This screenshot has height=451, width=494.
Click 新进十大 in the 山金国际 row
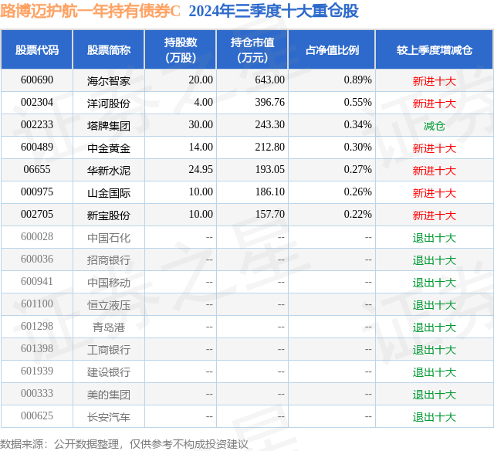[434, 193]
